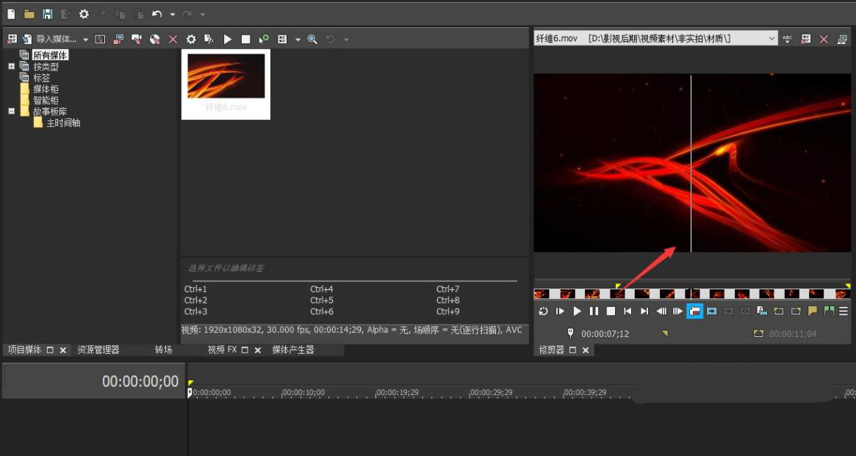Select the views grid icon on the toolbar
856x456 pixels.
tap(283, 39)
